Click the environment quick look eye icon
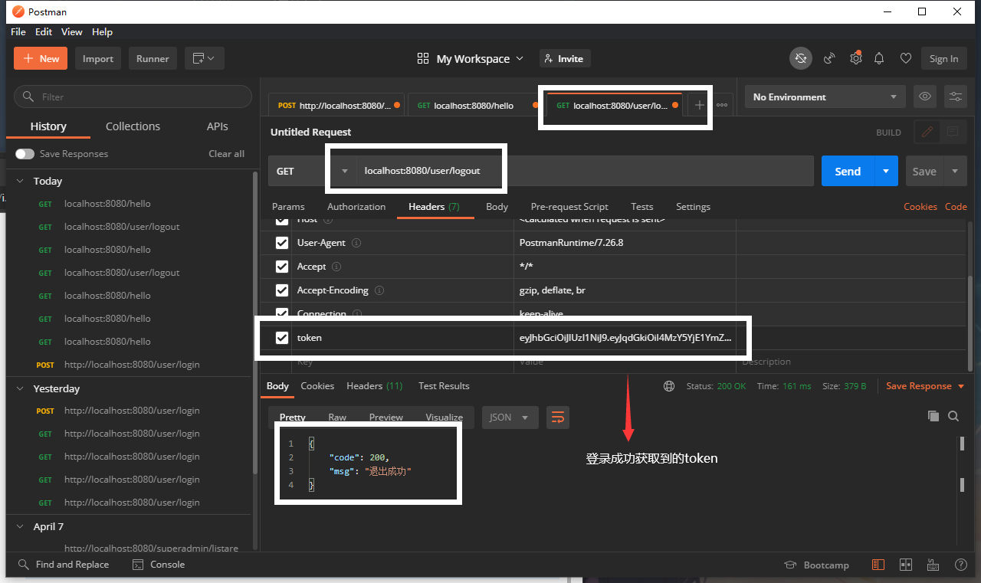 (925, 97)
